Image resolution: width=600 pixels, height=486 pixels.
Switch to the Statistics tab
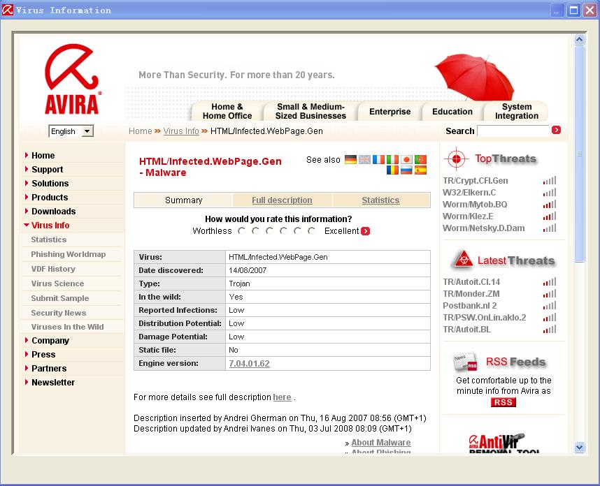pyautogui.click(x=380, y=200)
